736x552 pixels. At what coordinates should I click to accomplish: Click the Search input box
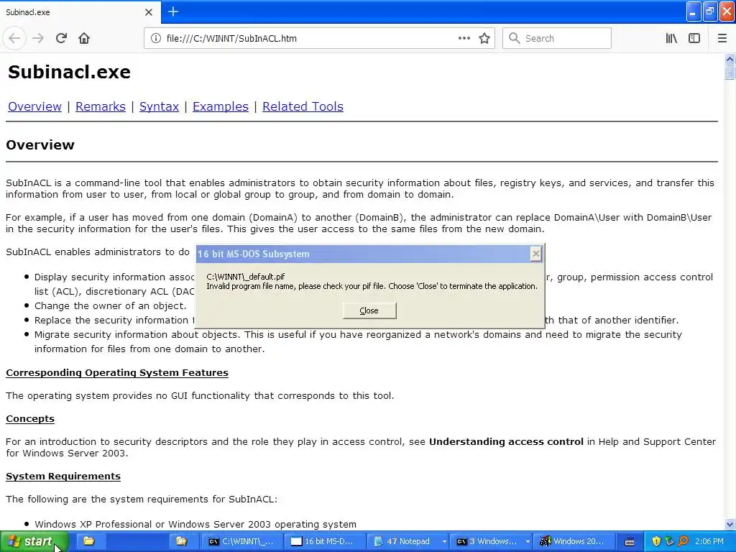coord(557,38)
